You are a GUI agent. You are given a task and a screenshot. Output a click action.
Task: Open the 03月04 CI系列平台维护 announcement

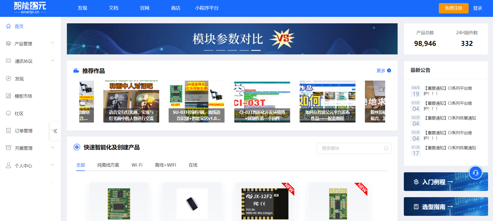[x=446, y=106]
